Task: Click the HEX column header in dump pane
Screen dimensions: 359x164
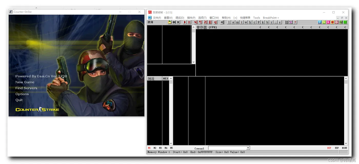Action: click(166, 78)
